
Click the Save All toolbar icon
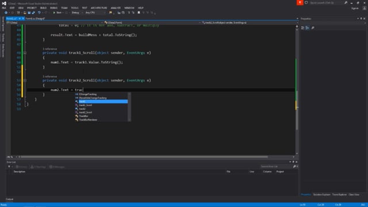point(33,13)
